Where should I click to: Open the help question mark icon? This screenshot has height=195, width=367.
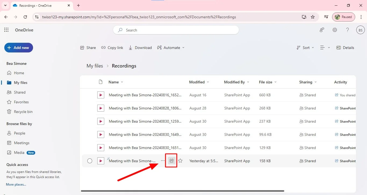(x=347, y=30)
